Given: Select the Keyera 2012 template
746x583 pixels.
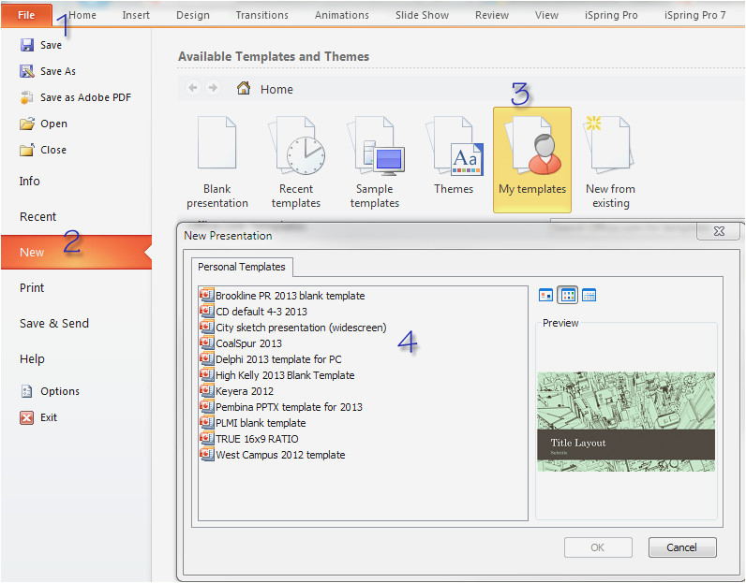Looking at the screenshot, I should (245, 391).
